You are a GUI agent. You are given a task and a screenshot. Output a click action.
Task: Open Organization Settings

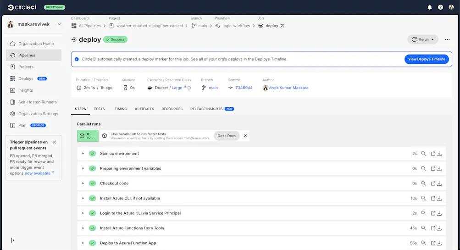[x=33, y=114]
